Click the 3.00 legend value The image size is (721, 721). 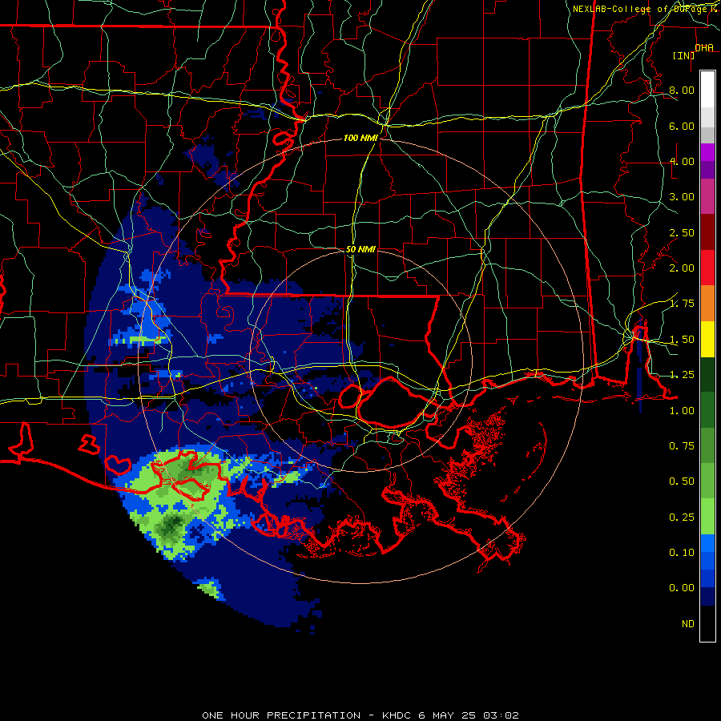pyautogui.click(x=682, y=197)
